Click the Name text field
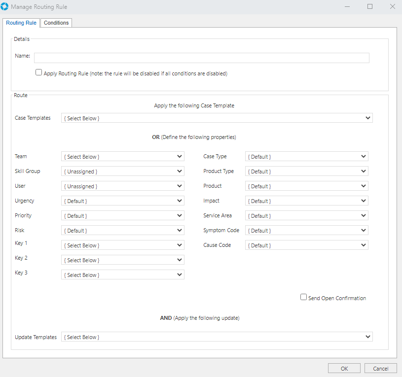Viewport: 402px width, 377px height. click(201, 58)
